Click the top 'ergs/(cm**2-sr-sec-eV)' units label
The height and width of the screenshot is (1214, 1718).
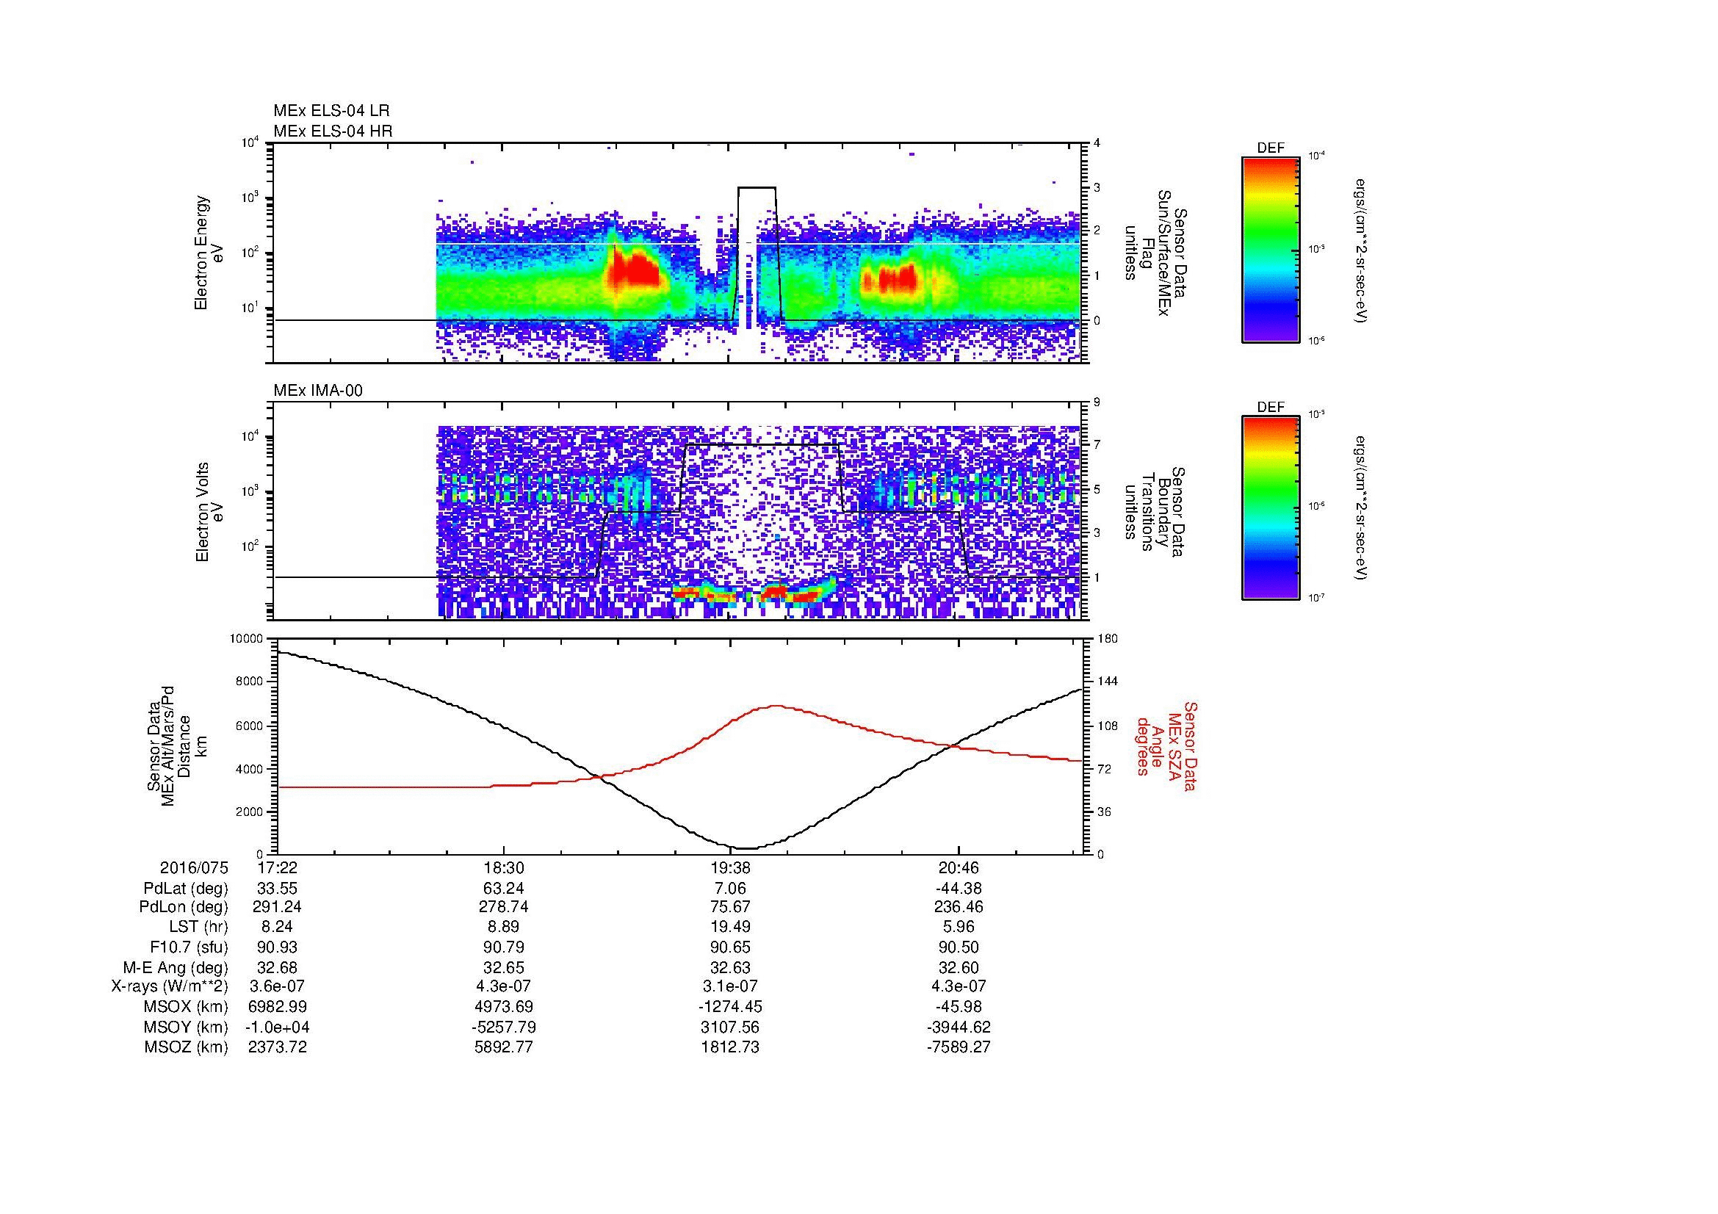(1362, 250)
